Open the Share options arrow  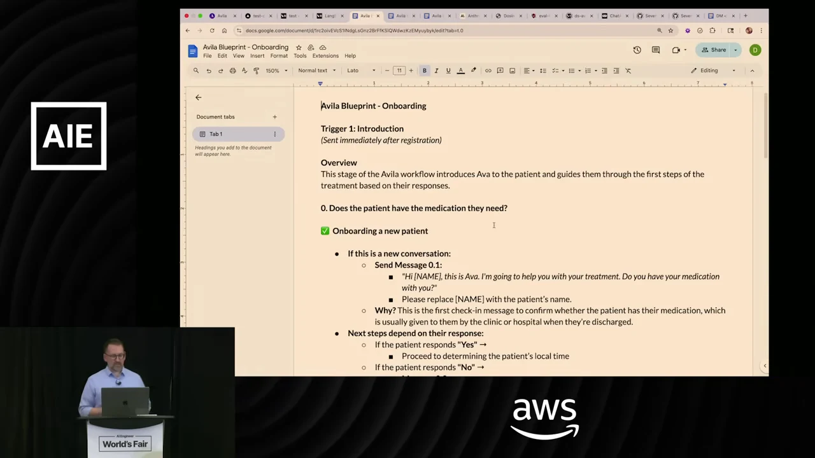735,50
